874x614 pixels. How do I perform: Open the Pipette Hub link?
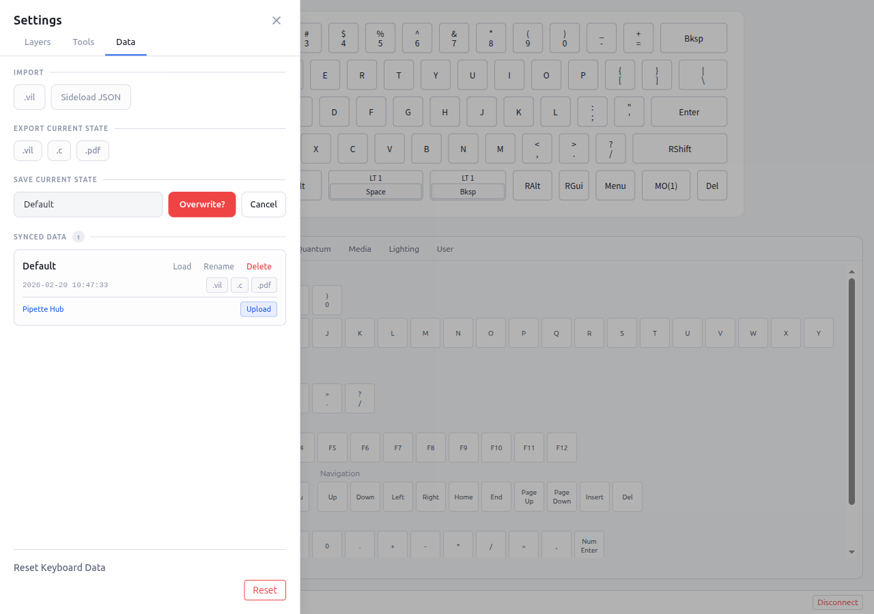(x=43, y=309)
